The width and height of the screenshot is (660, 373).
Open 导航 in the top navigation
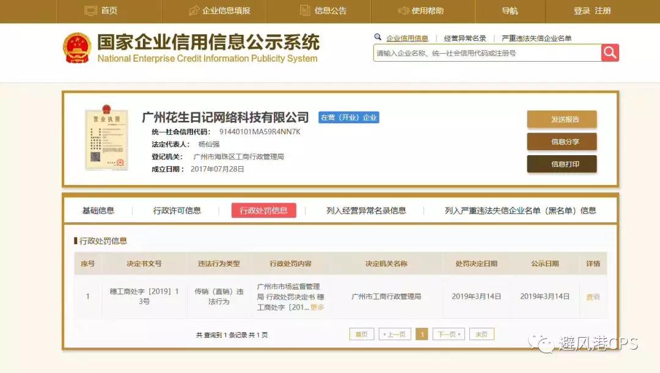[510, 10]
